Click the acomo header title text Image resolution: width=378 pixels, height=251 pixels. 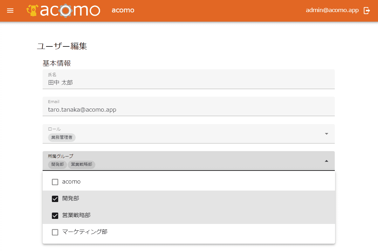pyautogui.click(x=123, y=10)
